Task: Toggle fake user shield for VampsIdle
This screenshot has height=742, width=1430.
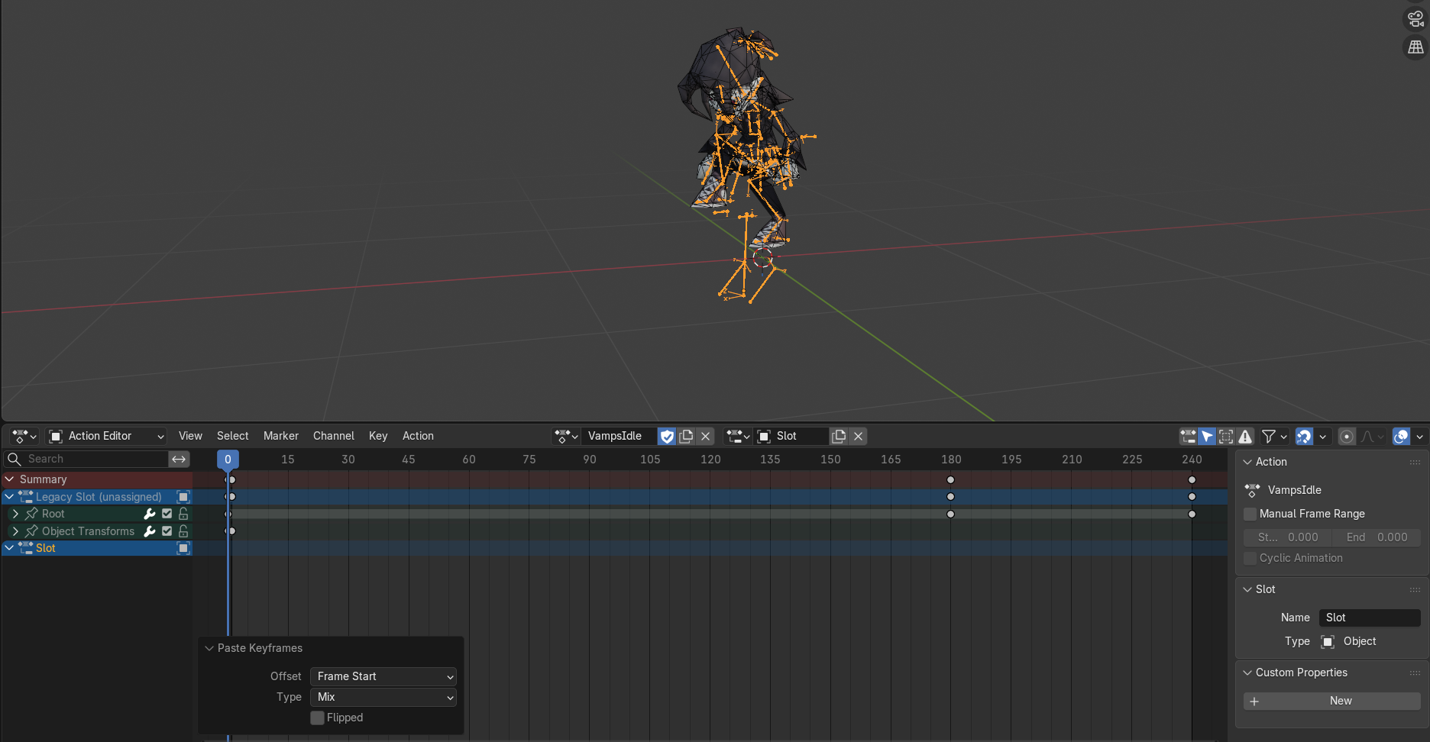Action: [667, 437]
